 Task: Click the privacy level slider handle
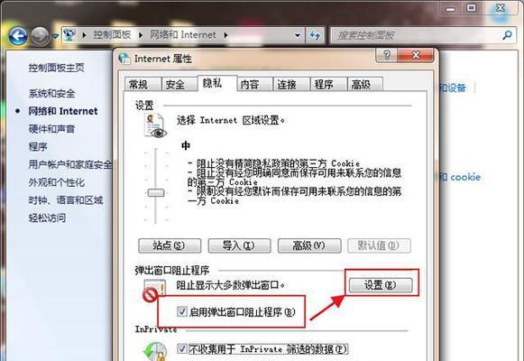[x=156, y=192]
